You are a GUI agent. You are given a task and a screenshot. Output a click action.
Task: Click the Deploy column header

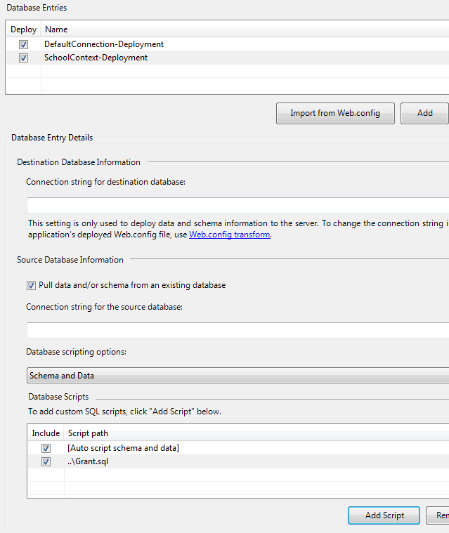23,30
